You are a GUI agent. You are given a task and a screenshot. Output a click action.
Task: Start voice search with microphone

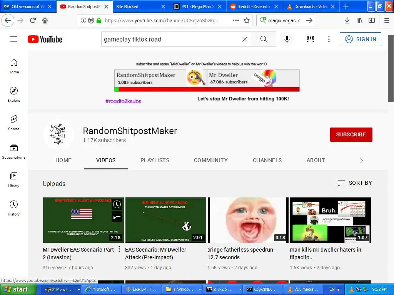point(287,39)
